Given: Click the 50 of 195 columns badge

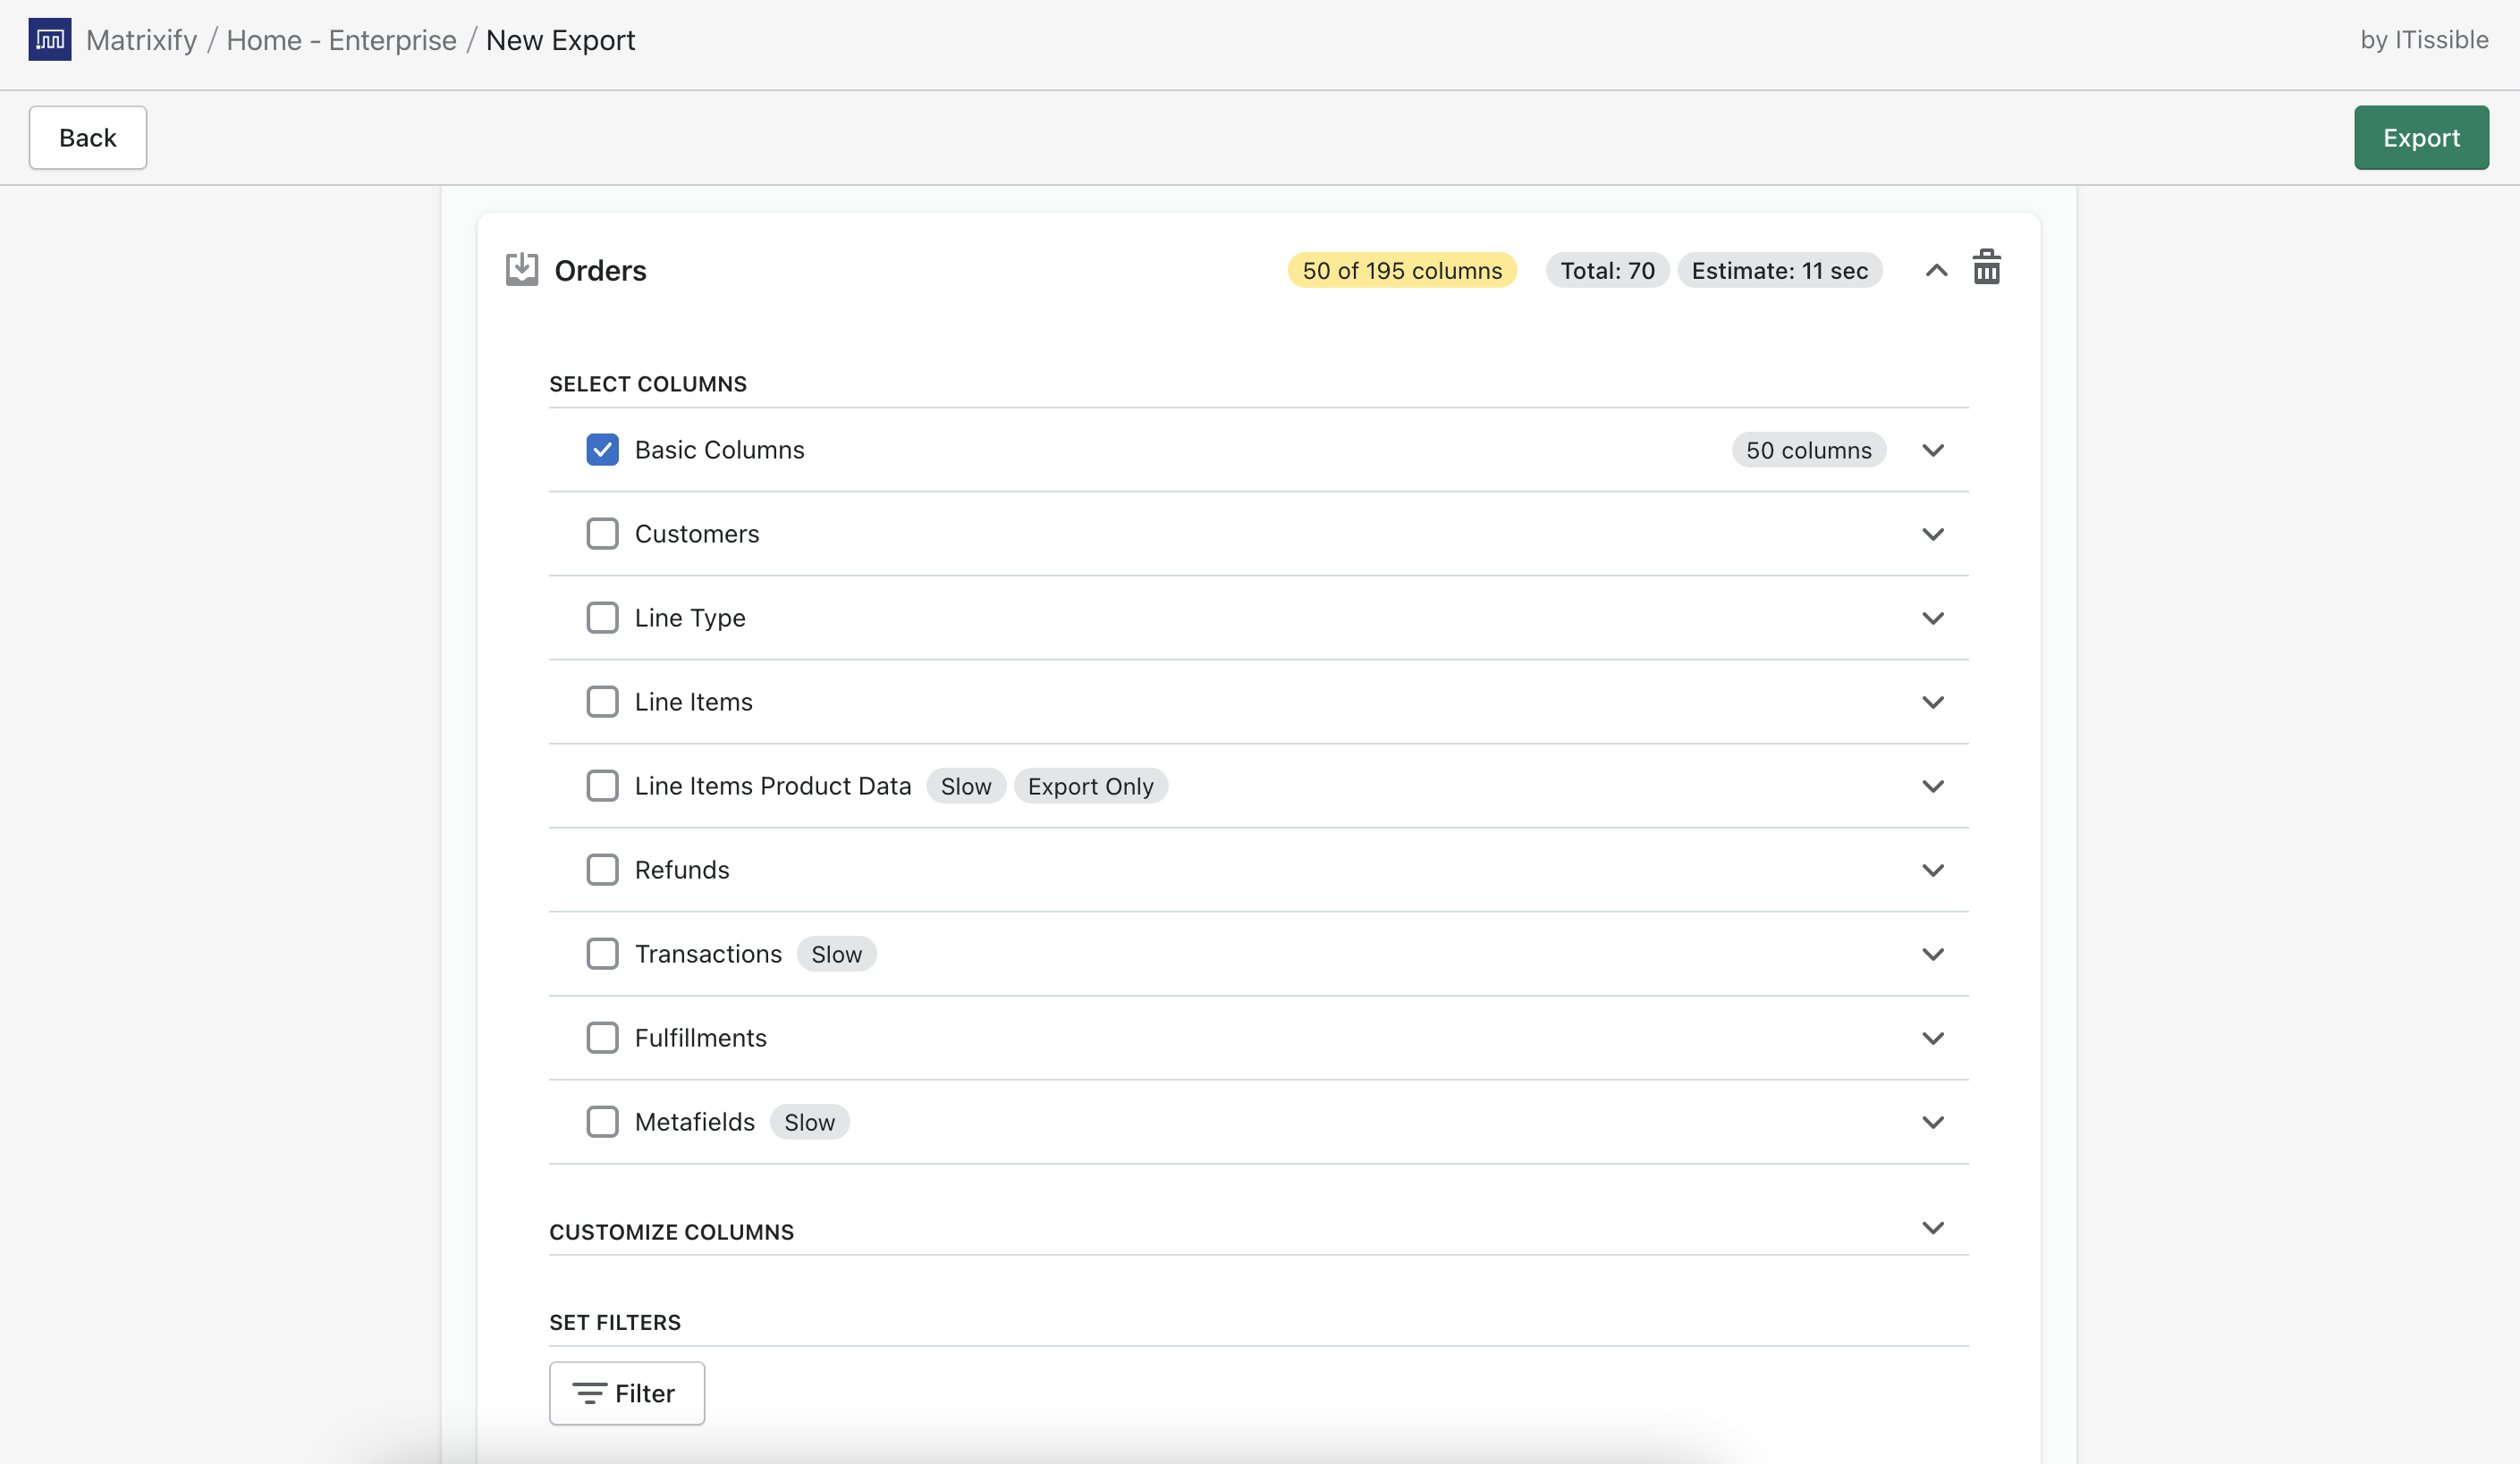Looking at the screenshot, I should (x=1401, y=270).
